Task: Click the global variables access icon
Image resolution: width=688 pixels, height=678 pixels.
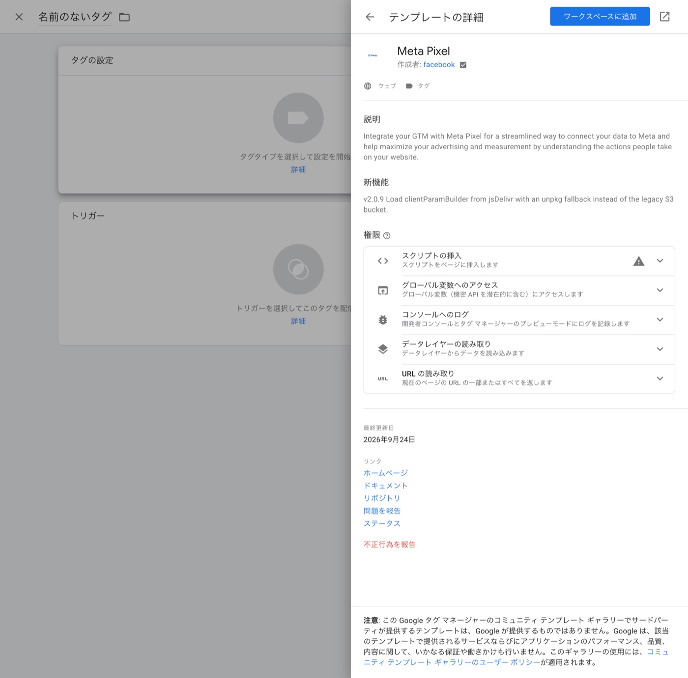Action: pyautogui.click(x=383, y=290)
